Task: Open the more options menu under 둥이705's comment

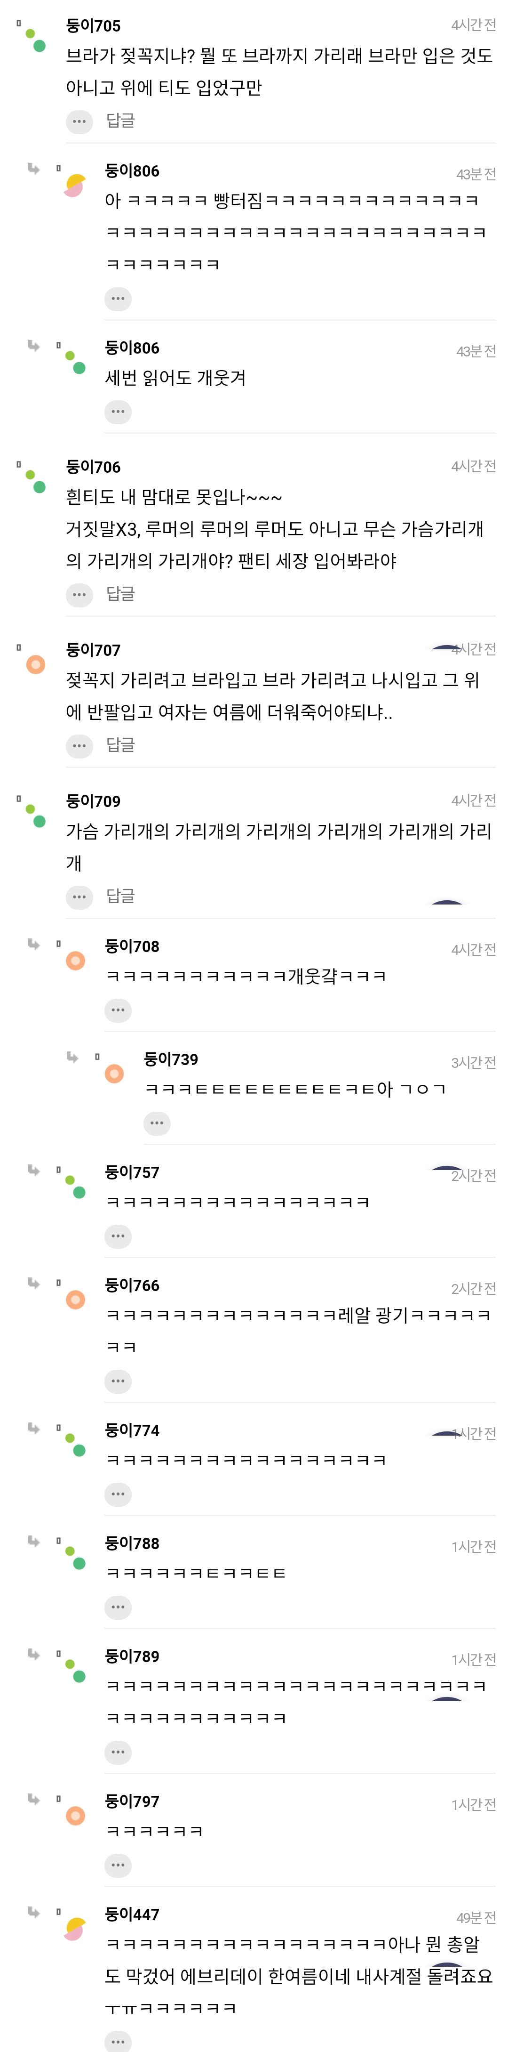Action: point(79,122)
